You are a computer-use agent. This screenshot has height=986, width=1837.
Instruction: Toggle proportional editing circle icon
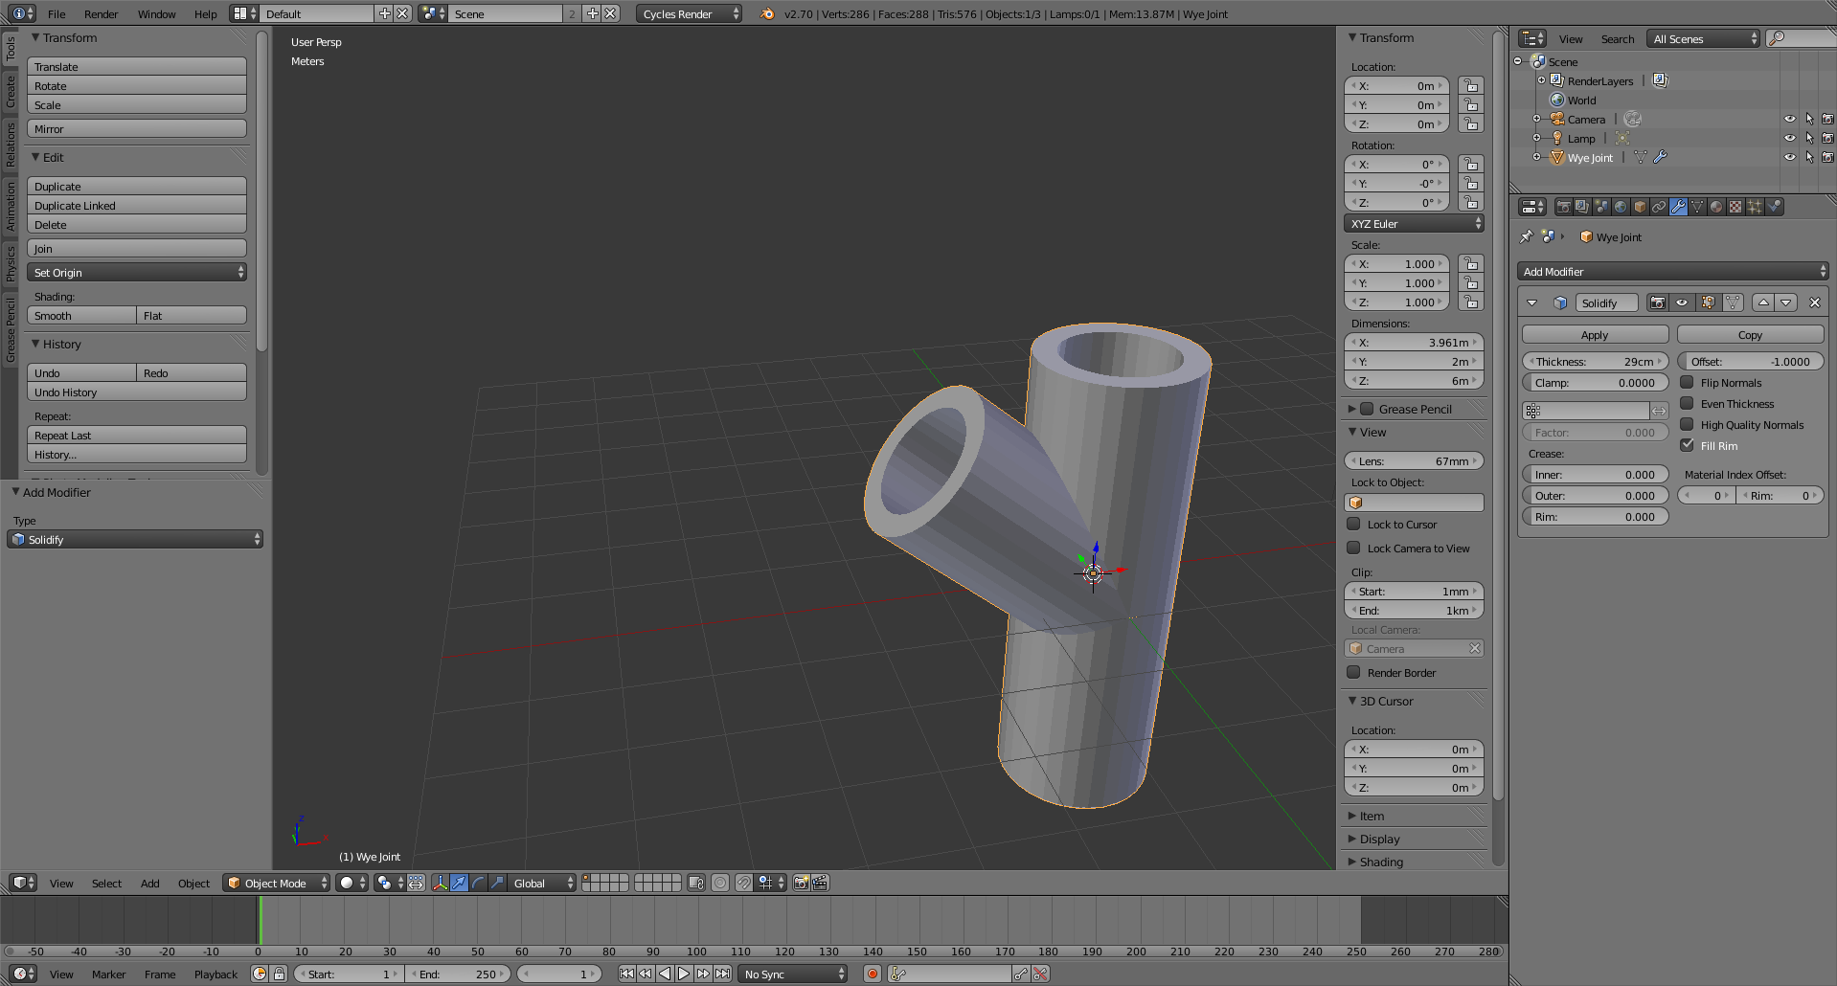(x=720, y=883)
